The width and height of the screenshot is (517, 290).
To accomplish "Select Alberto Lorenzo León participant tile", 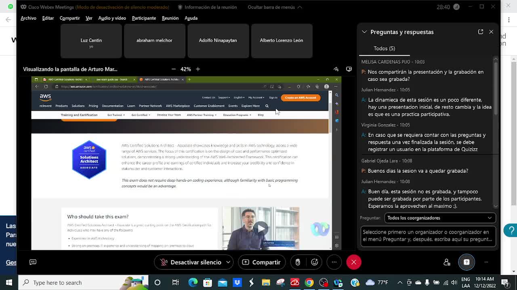I will click(x=282, y=41).
